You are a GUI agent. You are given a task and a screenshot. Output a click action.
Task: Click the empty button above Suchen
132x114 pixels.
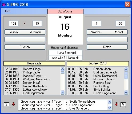[25, 40]
